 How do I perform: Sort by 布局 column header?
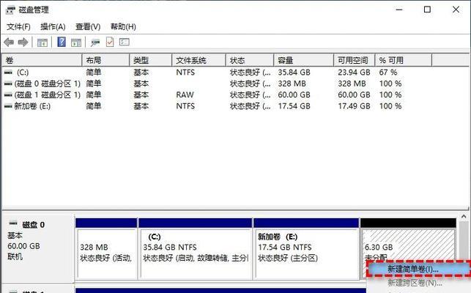105,60
